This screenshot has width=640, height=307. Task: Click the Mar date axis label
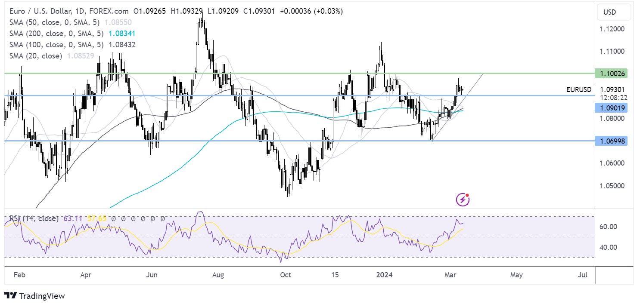[450, 274]
